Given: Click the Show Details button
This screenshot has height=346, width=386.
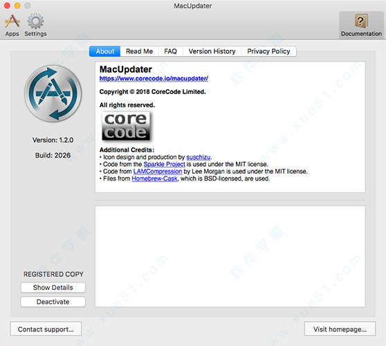Looking at the screenshot, I should click(x=53, y=287).
